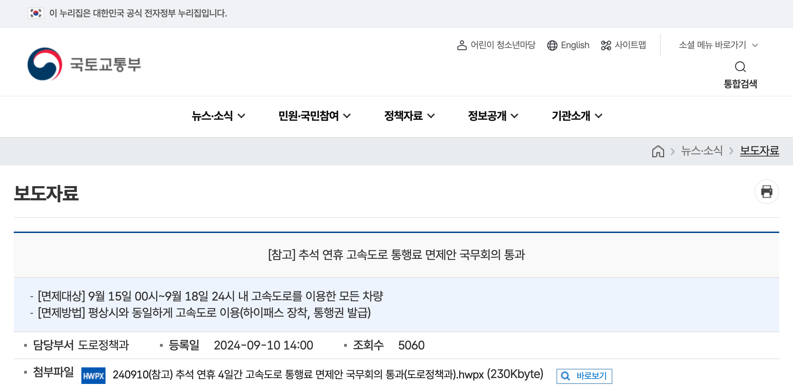The height and width of the screenshot is (386, 793).
Task: Follow the 보도자료 breadcrumb link
Action: click(760, 151)
